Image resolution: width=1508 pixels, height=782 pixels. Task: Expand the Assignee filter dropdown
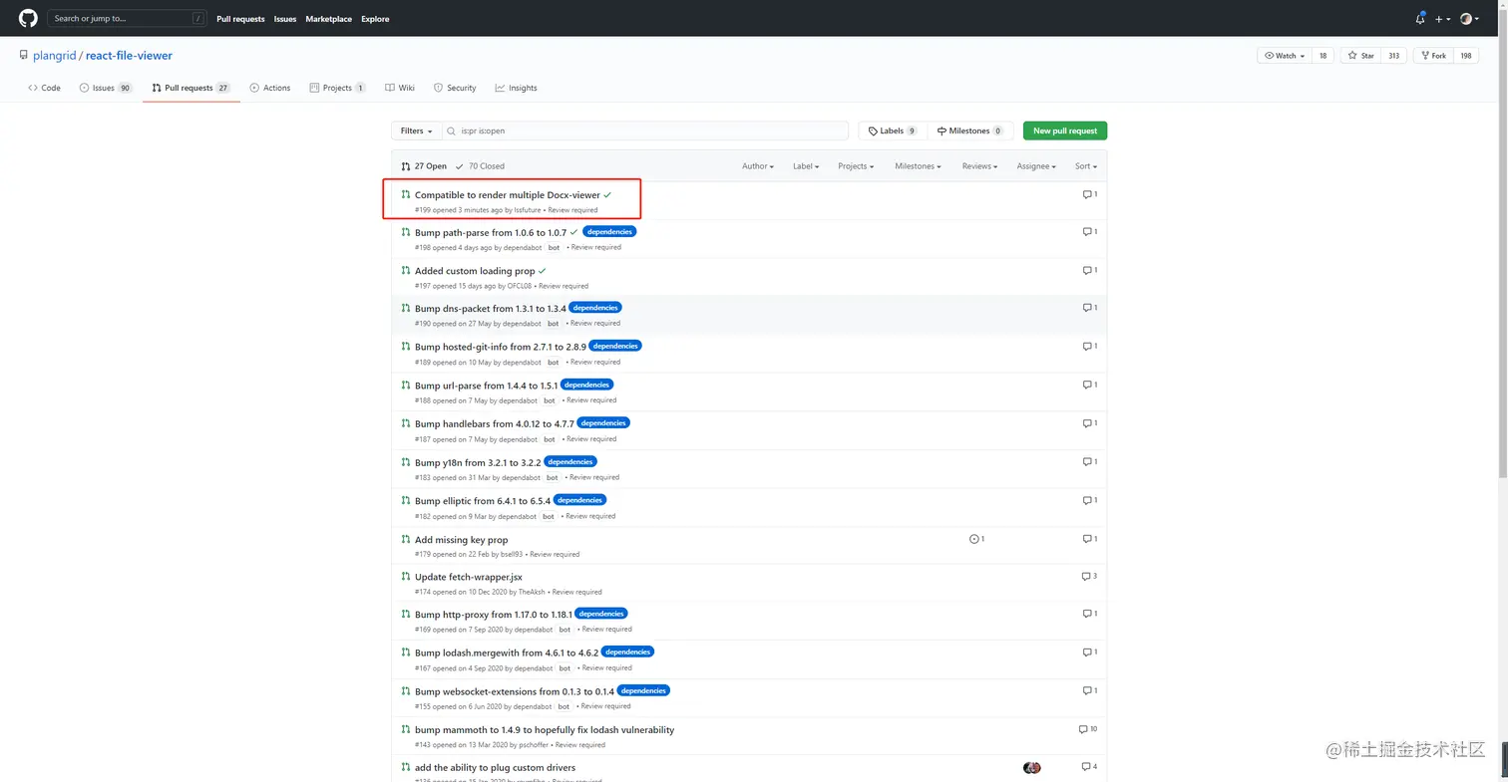point(1036,166)
